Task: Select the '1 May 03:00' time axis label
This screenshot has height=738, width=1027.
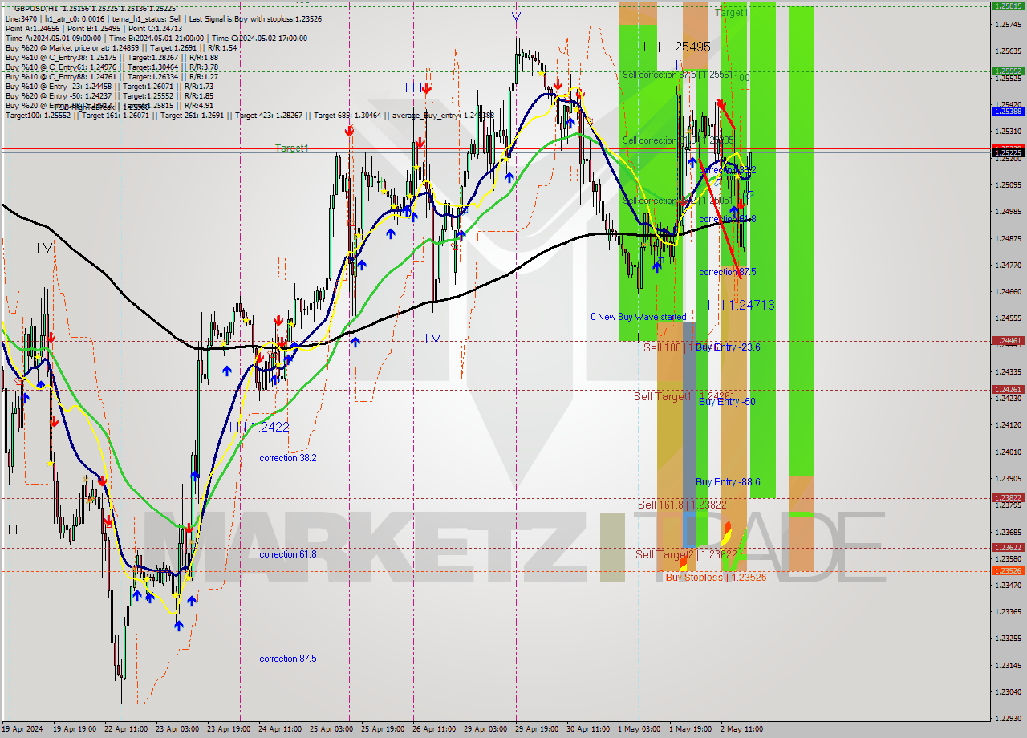Action: tap(641, 729)
